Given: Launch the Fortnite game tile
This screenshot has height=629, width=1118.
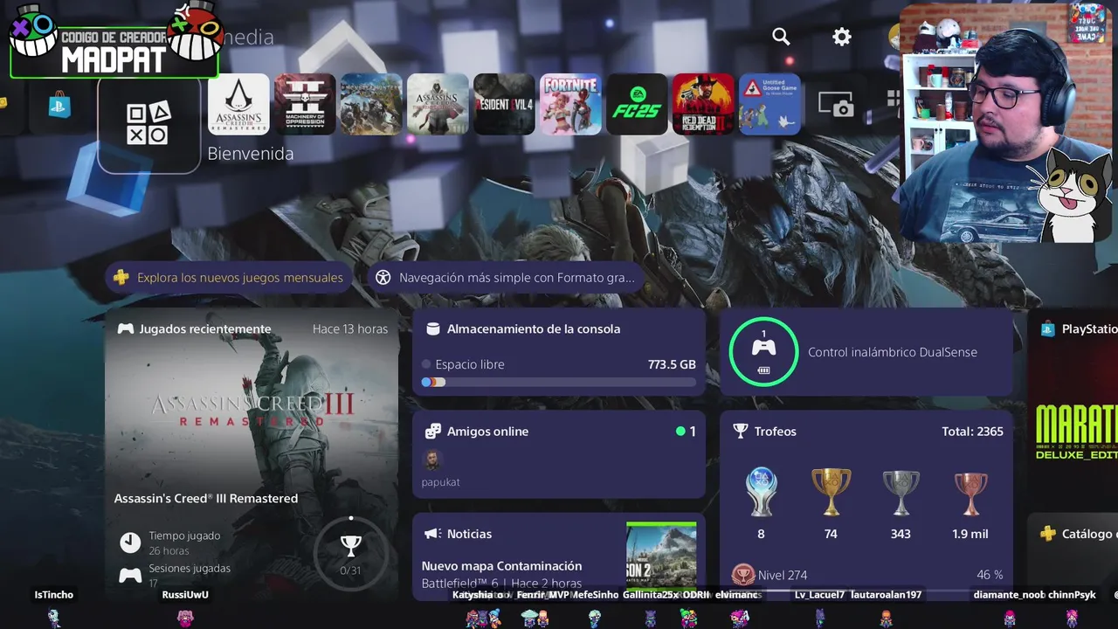Looking at the screenshot, I should (x=570, y=104).
